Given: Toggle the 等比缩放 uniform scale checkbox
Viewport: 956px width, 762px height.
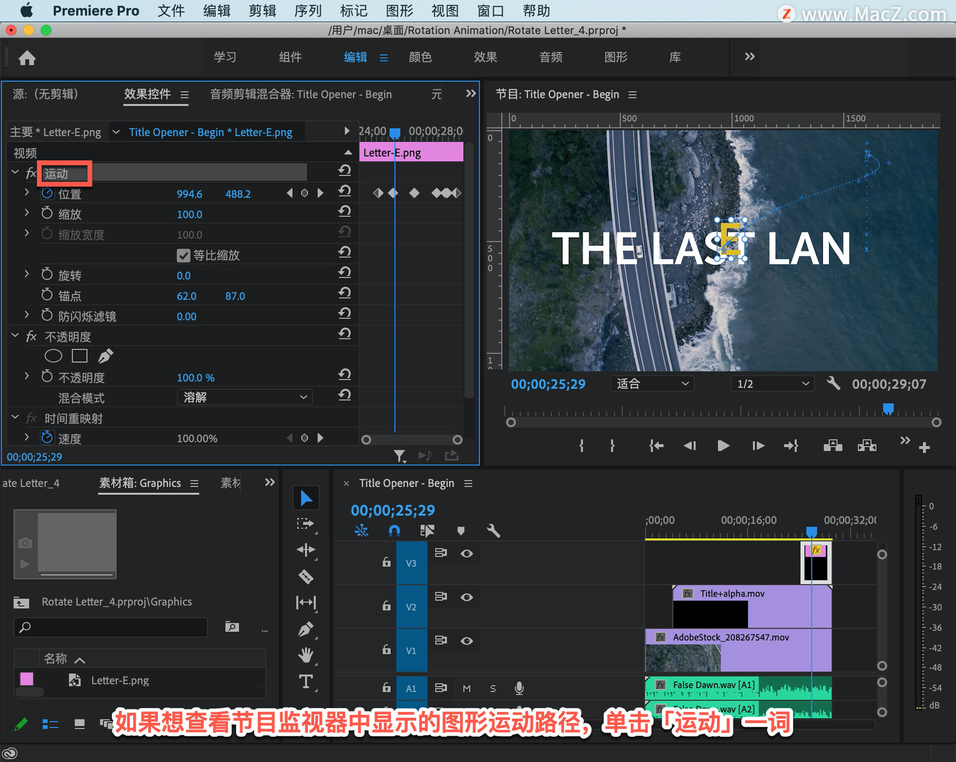Looking at the screenshot, I should coord(183,255).
